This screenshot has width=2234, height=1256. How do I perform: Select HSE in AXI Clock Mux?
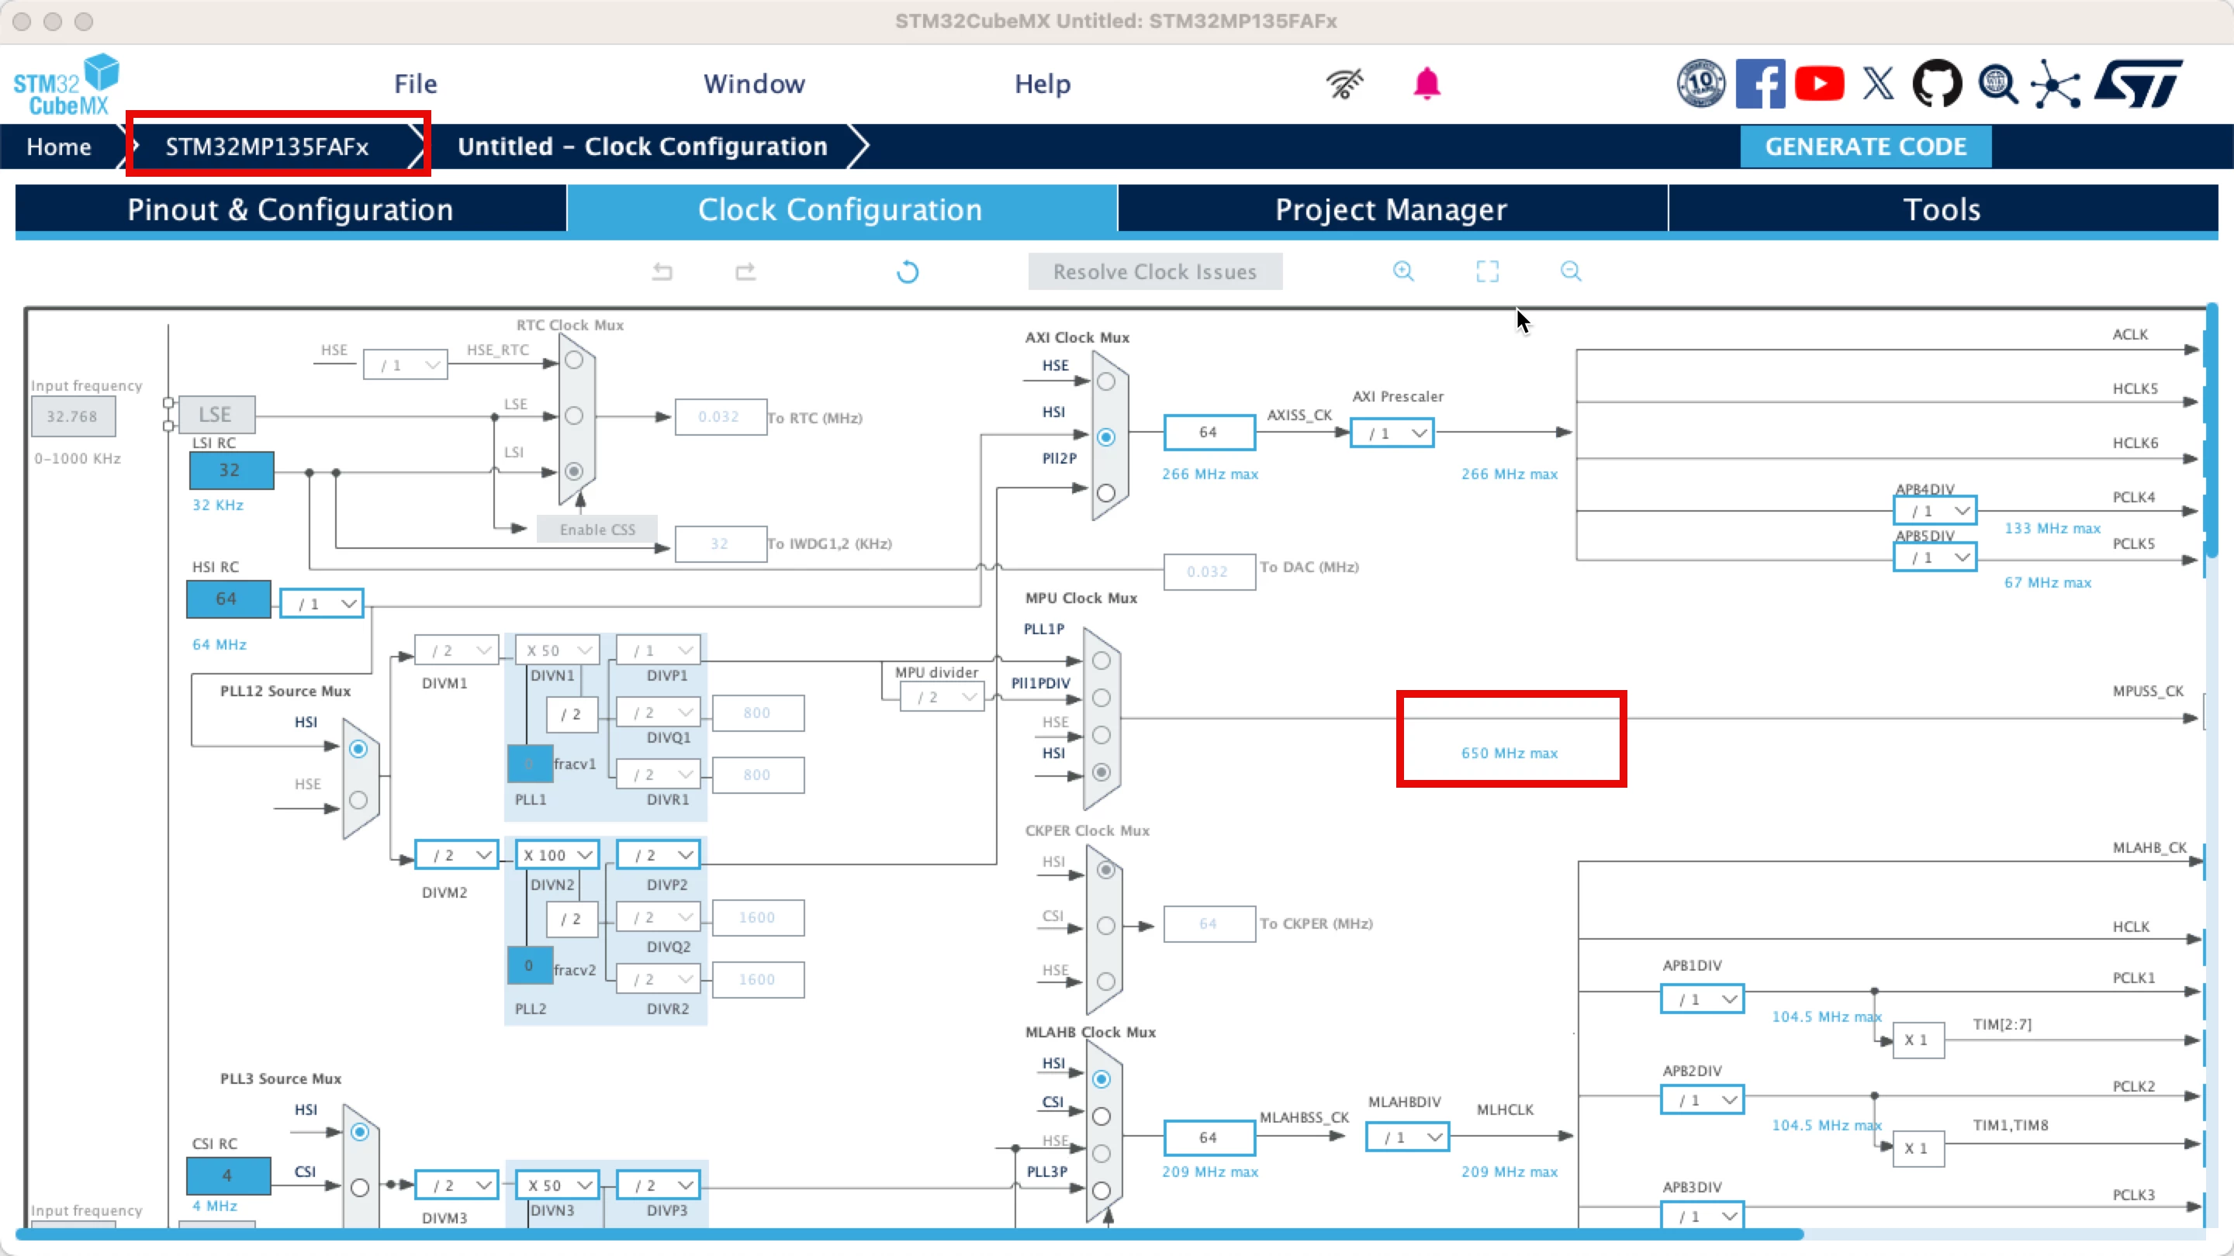click(1105, 381)
